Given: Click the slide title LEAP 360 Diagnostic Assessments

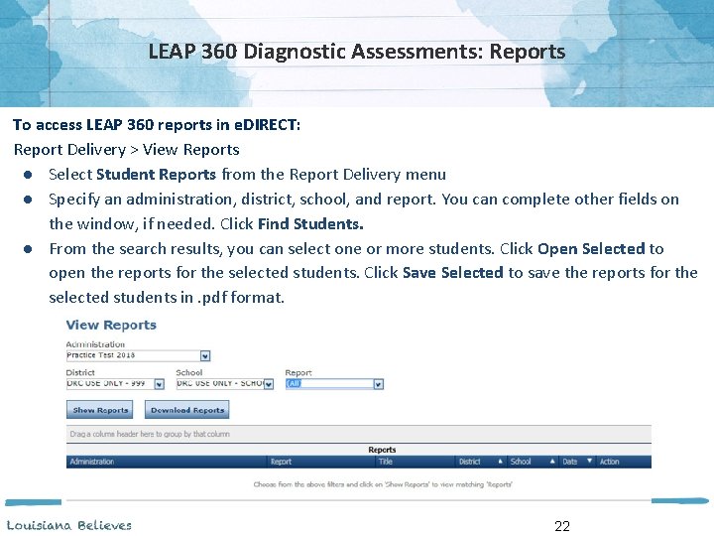Looking at the screenshot, I should (x=357, y=51).
